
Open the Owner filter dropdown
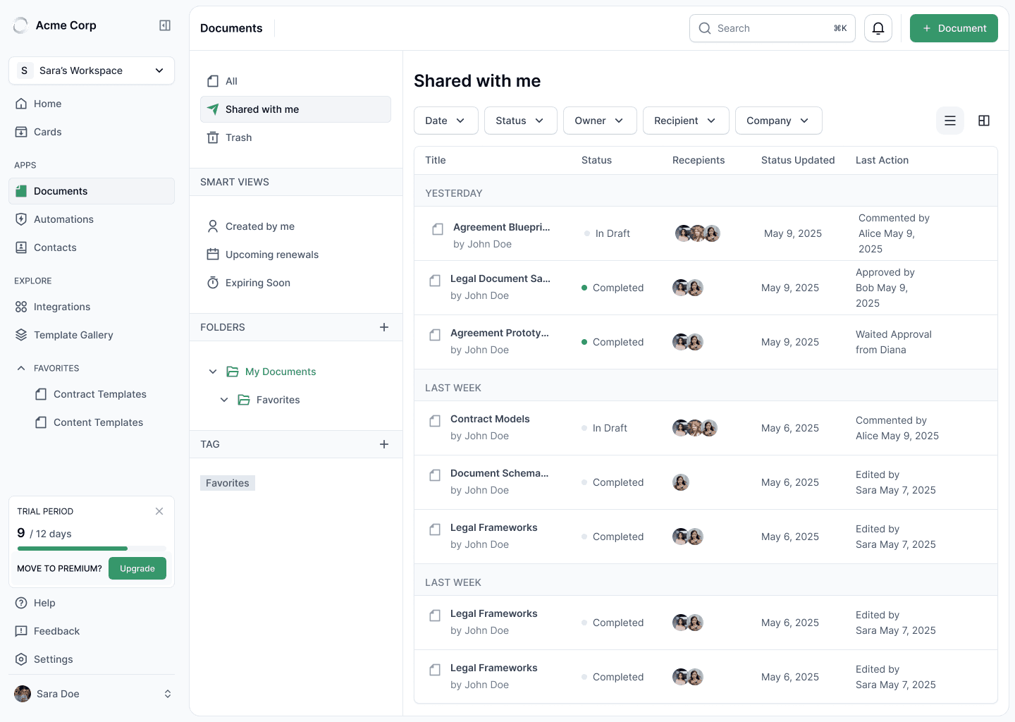tap(600, 121)
